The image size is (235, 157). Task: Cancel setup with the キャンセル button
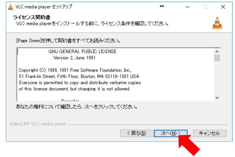[x=210, y=133]
